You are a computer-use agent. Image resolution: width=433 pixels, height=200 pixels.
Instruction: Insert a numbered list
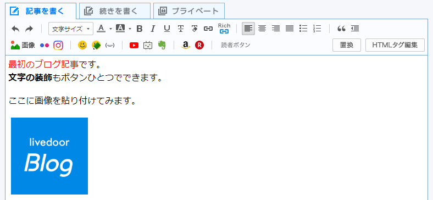317,29
